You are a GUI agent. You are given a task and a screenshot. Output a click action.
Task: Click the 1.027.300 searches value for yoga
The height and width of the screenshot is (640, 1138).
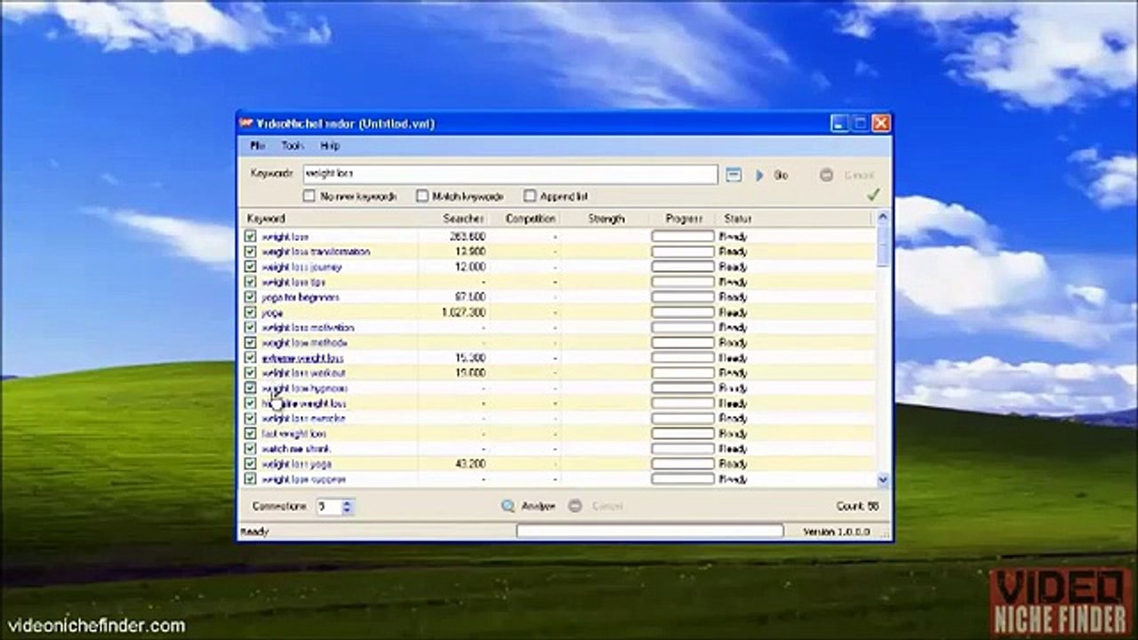click(x=463, y=312)
